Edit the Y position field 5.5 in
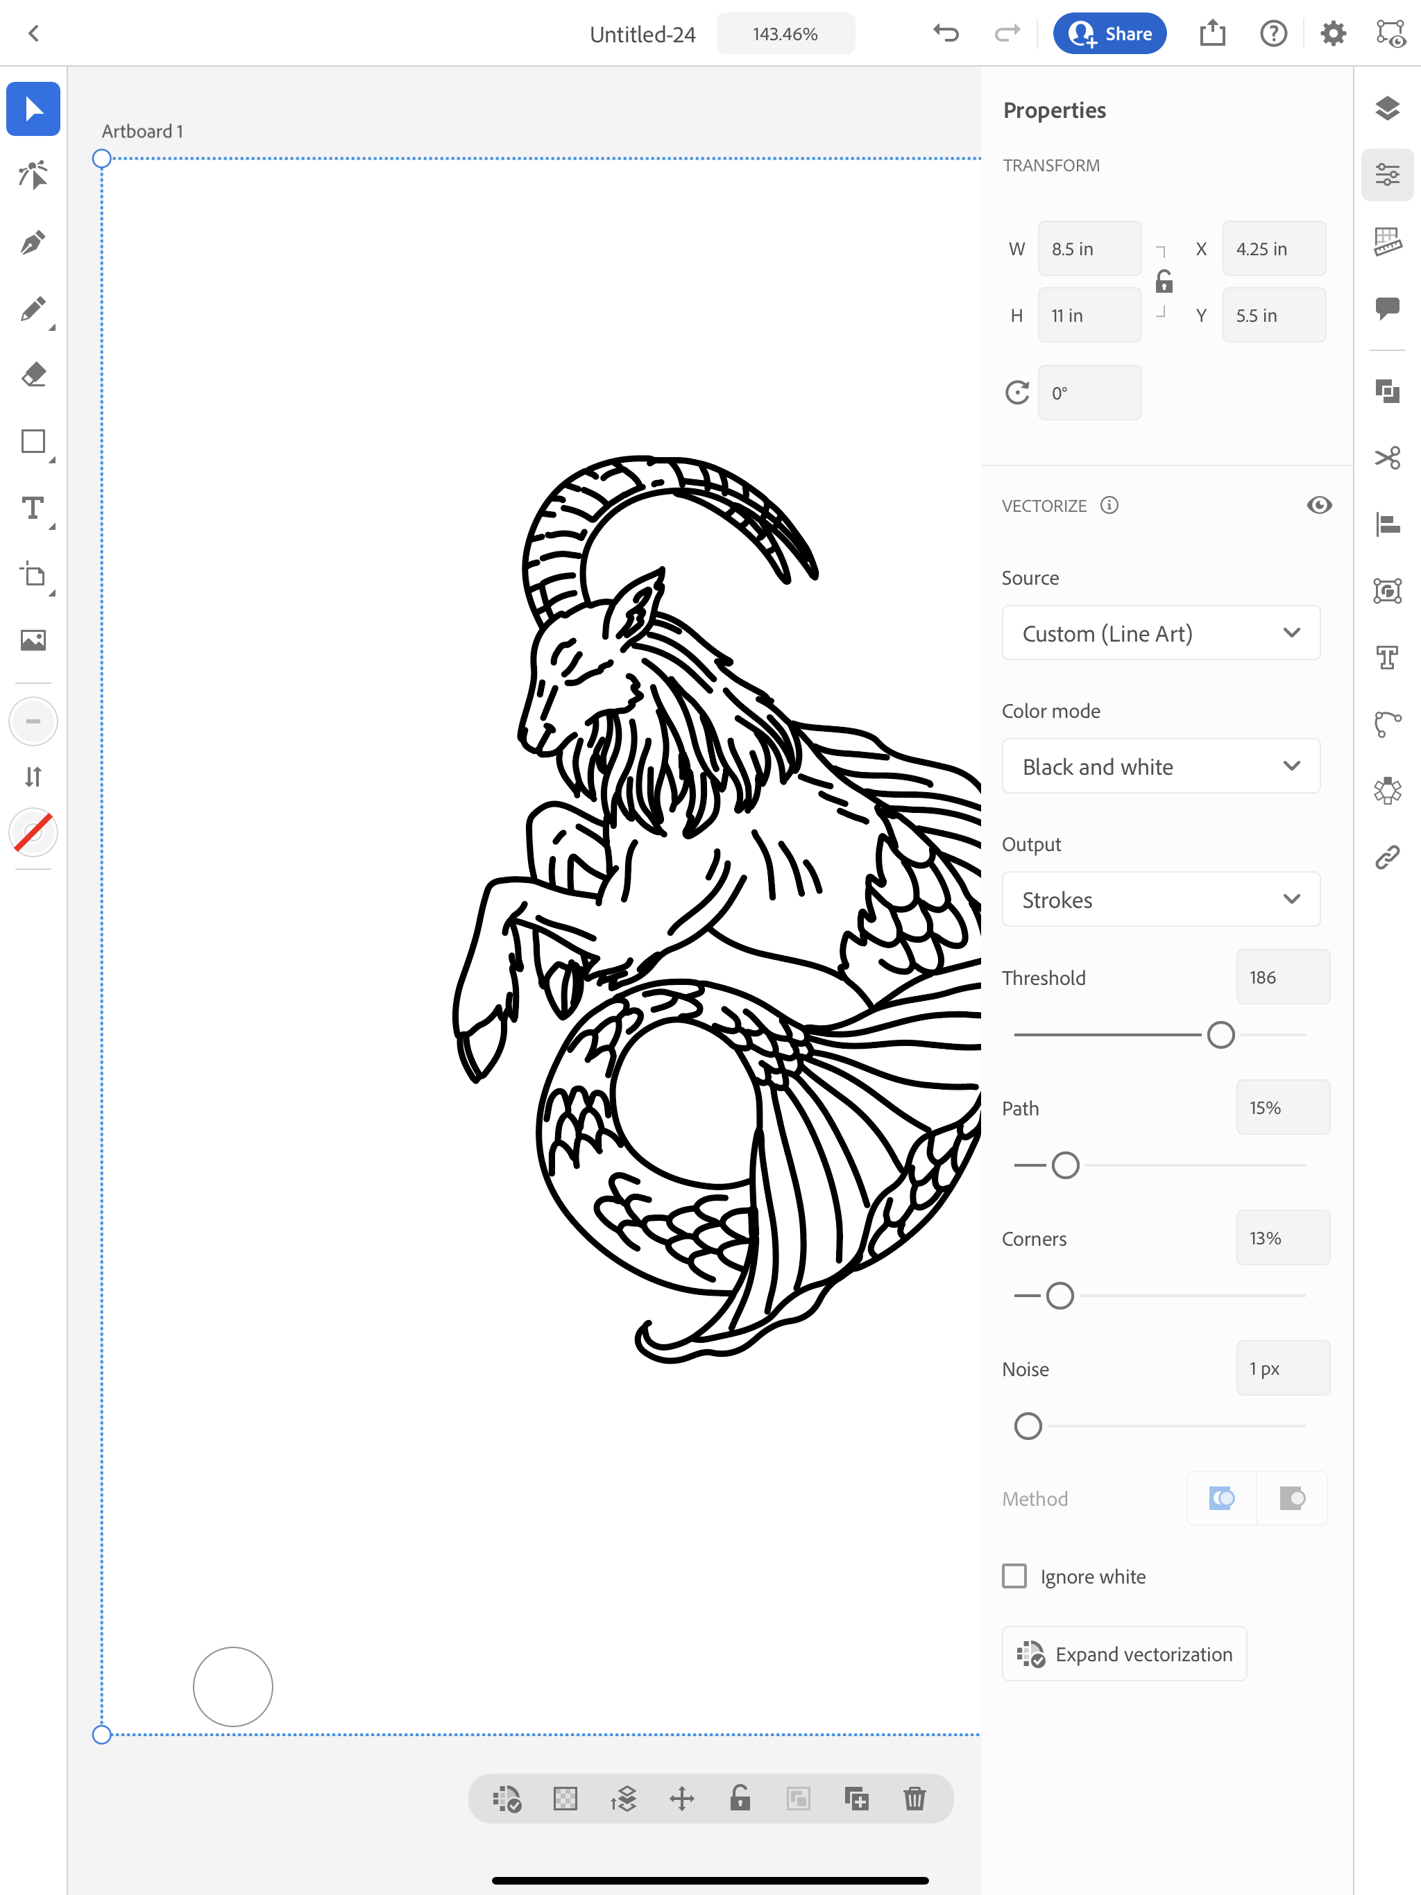Image resolution: width=1421 pixels, height=1895 pixels. [1274, 316]
